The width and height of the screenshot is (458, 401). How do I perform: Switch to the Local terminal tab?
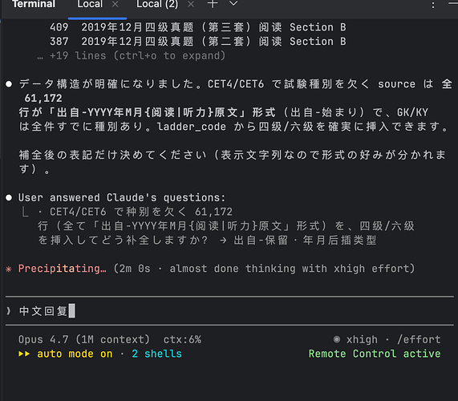90,4
